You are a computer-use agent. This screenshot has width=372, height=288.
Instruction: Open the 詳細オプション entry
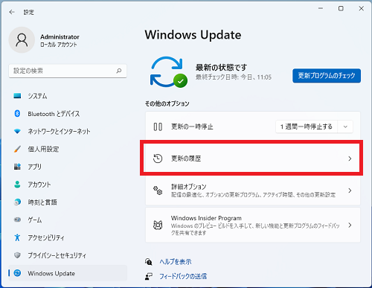coord(253,191)
